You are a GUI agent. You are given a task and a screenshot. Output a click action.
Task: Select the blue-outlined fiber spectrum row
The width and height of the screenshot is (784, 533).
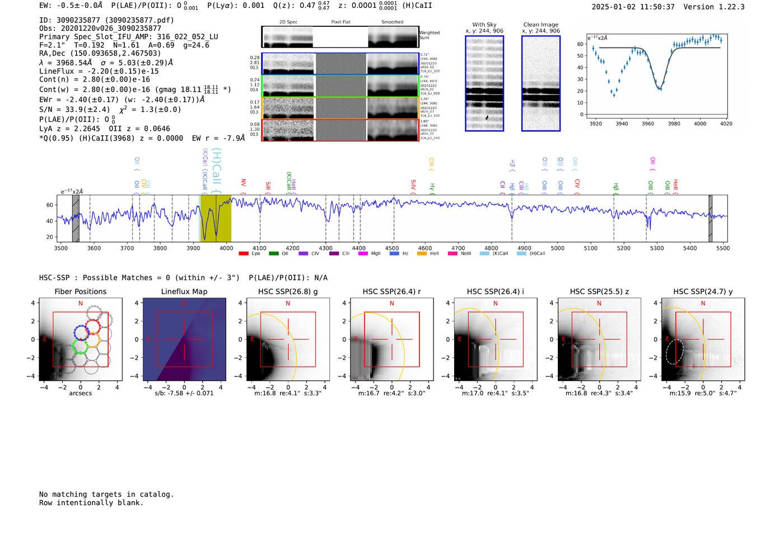pyautogui.click(x=340, y=64)
